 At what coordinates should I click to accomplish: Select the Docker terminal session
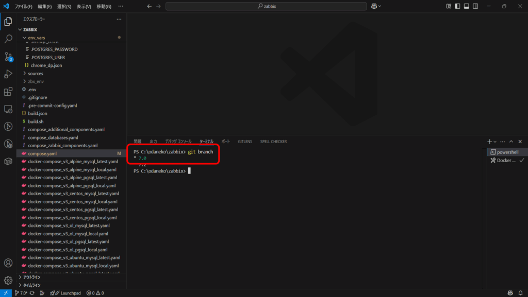click(x=507, y=160)
